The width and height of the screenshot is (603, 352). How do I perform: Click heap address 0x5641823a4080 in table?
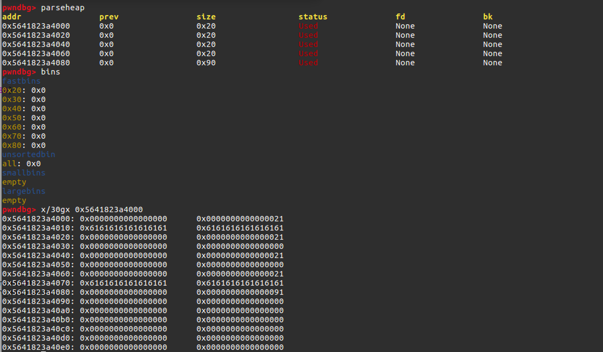click(x=36, y=63)
